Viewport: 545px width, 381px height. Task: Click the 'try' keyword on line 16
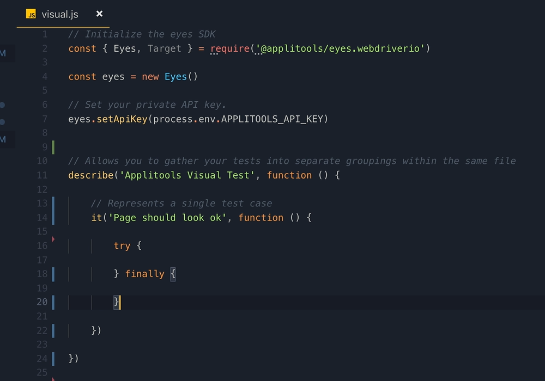pos(122,245)
